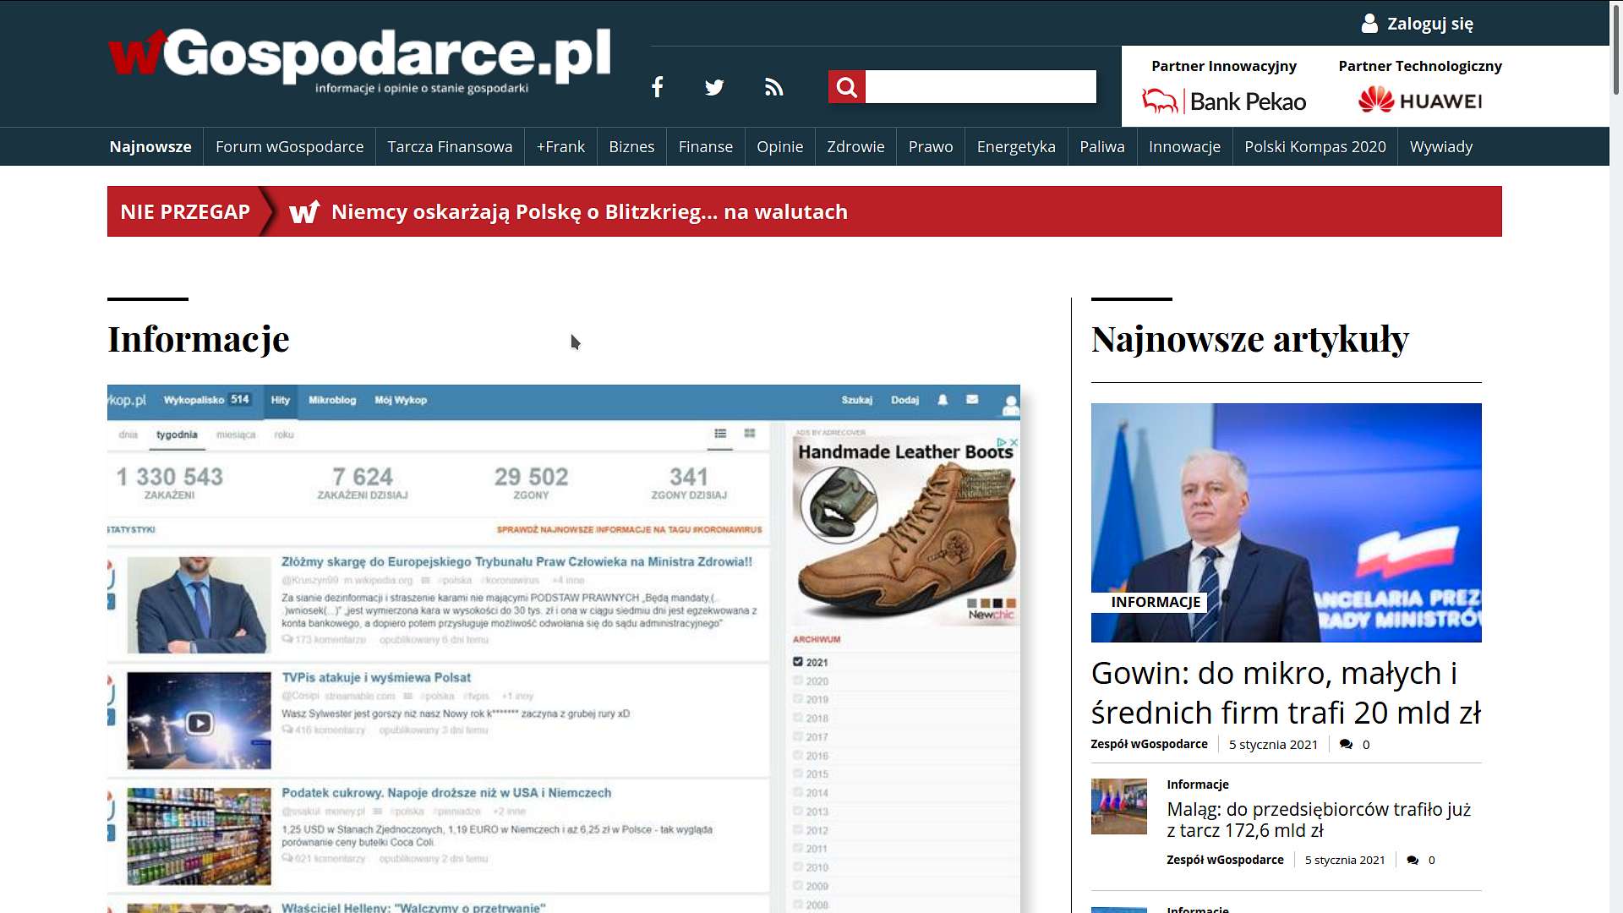Open Polski Kompas 2020 menu item

tap(1314, 147)
